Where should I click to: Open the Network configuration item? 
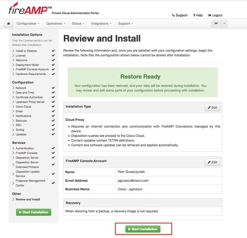21,88
